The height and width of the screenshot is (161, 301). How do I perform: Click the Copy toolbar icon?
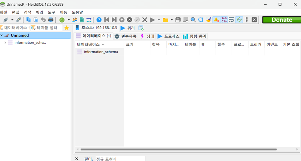(28, 20)
